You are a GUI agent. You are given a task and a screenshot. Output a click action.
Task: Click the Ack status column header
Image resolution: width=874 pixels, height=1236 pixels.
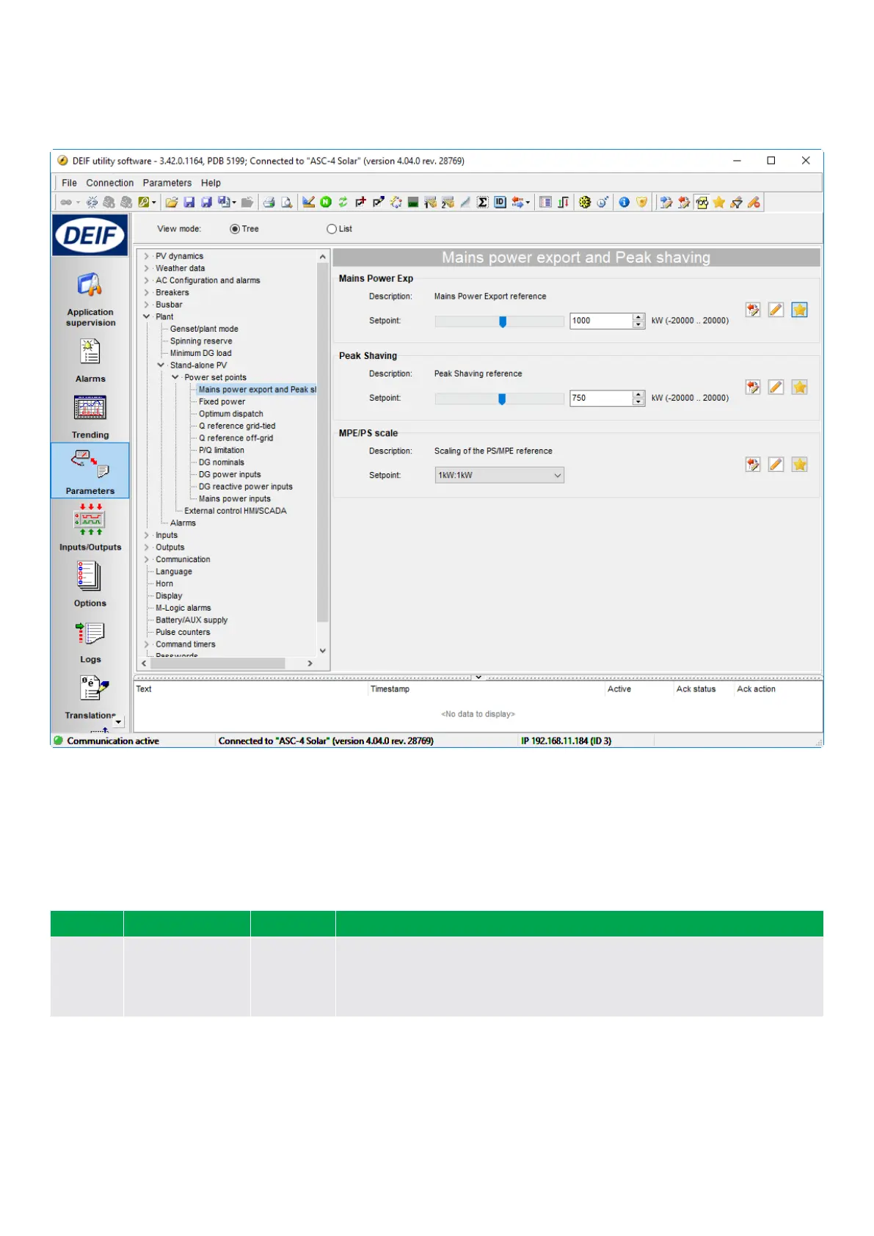click(696, 689)
